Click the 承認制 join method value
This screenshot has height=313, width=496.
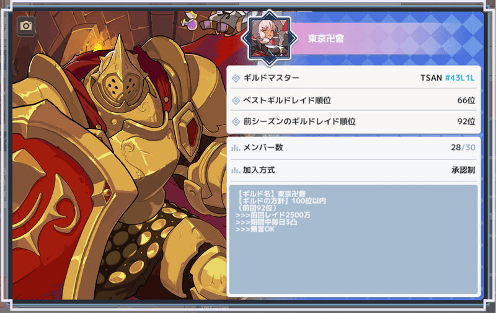tap(463, 170)
